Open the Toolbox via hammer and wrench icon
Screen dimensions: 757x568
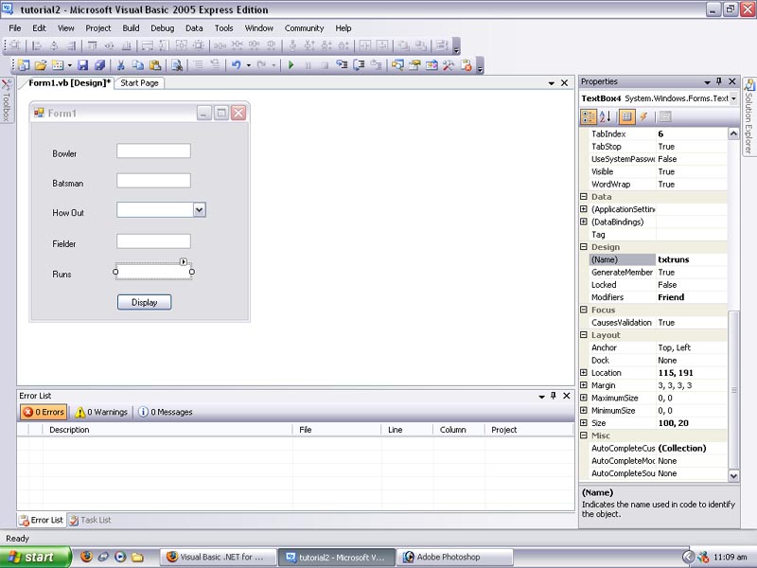click(449, 64)
